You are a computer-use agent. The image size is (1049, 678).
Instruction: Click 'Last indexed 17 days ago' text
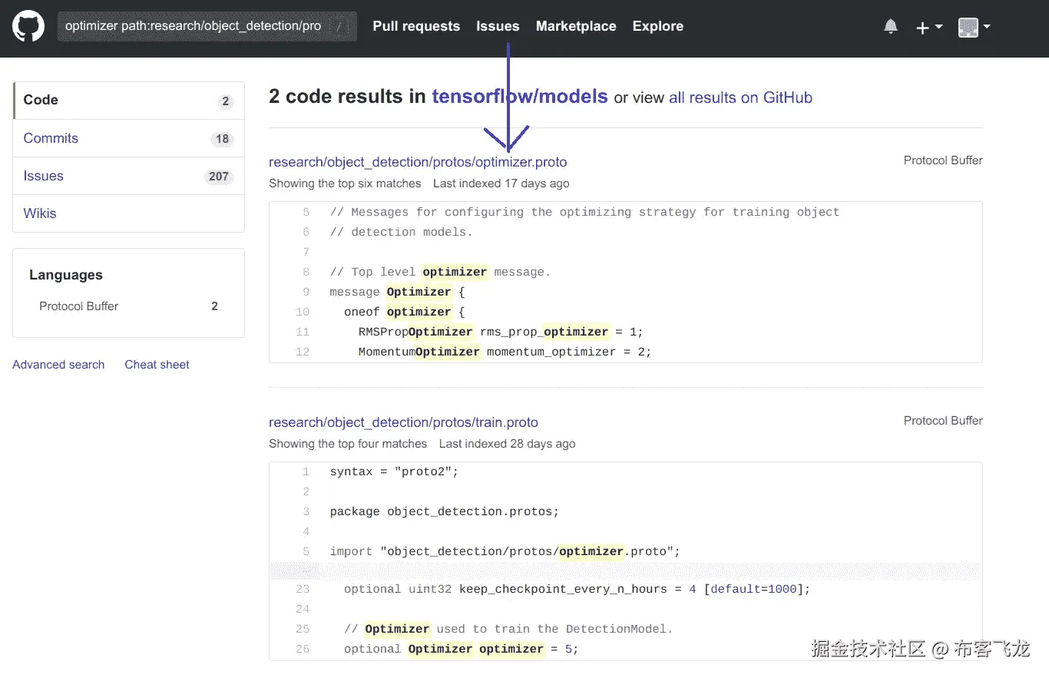[x=501, y=184]
